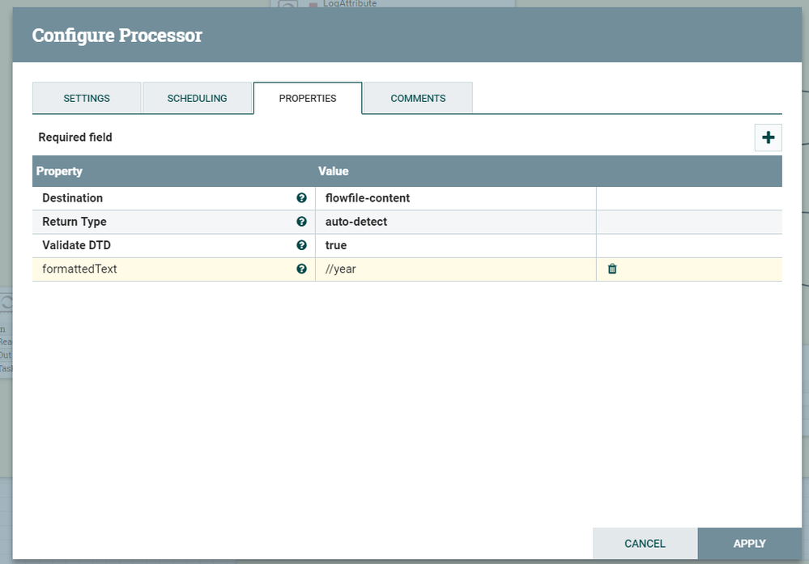The image size is (809, 564).
Task: Switch to the Scheduling tab
Action: point(197,98)
